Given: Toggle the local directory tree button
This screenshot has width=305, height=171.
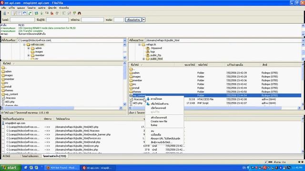Looking at the screenshot, I should point(19,13).
